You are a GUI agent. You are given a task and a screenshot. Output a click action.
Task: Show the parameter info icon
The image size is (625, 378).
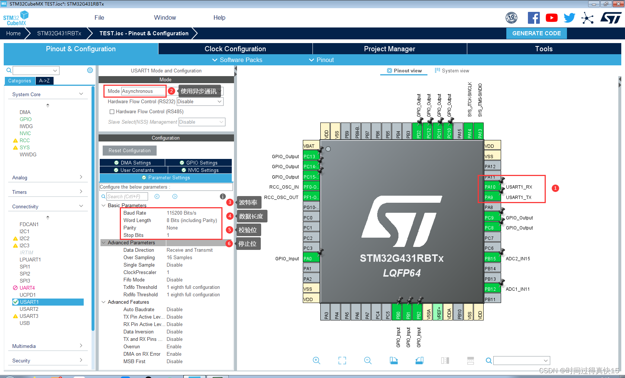[x=222, y=196]
